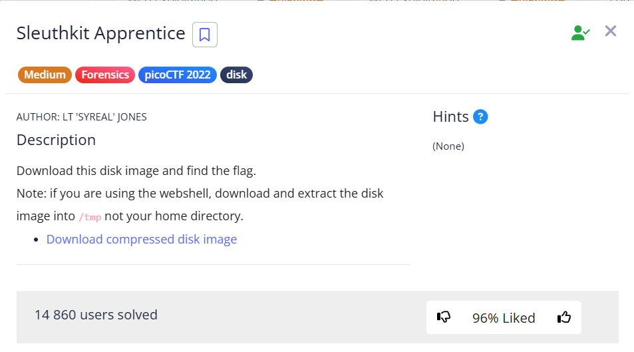Dislike the challenge with thumbs down
The width and height of the screenshot is (634, 352).
point(444,317)
